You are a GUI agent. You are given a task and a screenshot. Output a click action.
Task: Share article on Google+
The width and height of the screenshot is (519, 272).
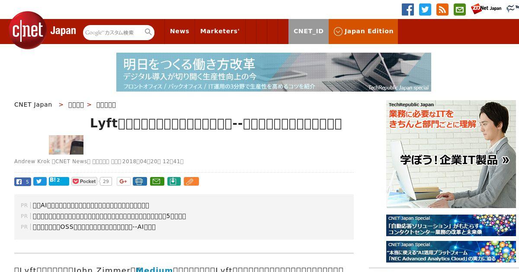point(124,181)
